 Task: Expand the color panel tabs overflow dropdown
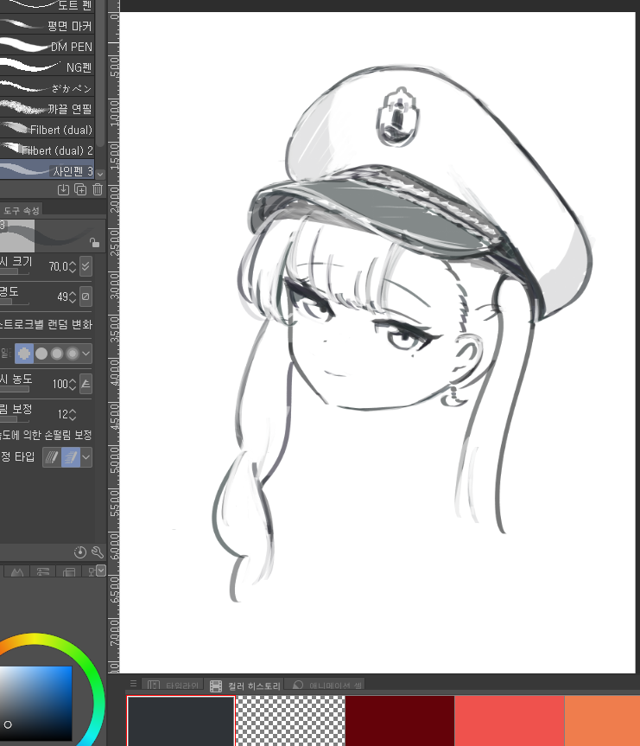click(x=101, y=570)
